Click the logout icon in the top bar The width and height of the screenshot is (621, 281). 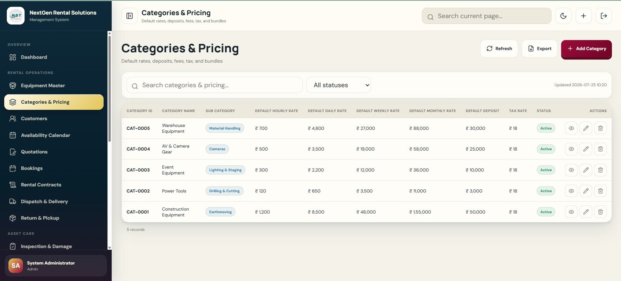pyautogui.click(x=604, y=16)
